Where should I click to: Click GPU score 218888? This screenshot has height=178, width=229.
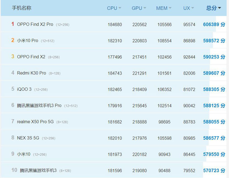click(x=140, y=122)
